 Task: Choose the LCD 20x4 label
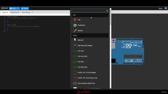pos(81,62)
